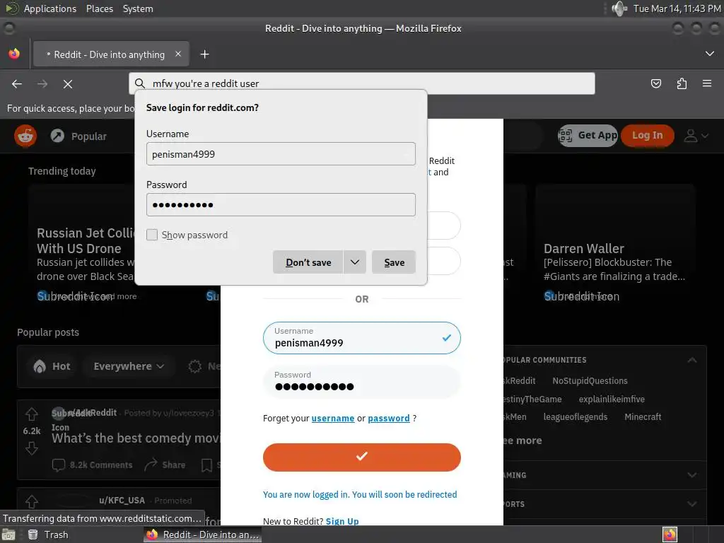
Task: Click the forward navigation arrow
Action: (42, 83)
